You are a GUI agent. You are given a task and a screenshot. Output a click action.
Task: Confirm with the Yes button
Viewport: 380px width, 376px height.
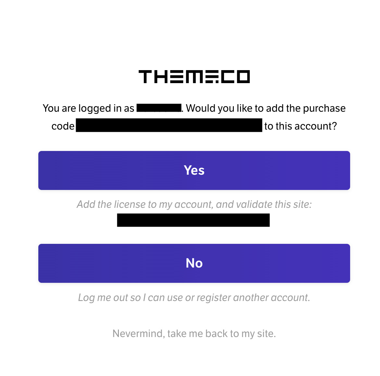(x=194, y=170)
